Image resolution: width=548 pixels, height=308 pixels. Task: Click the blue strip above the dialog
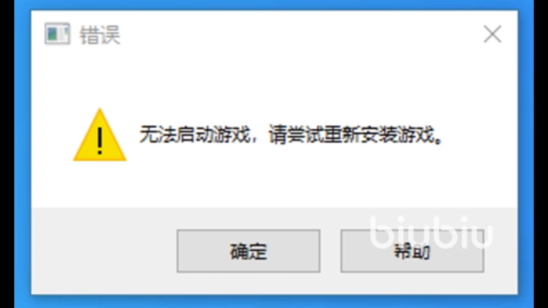pyautogui.click(x=274, y=5)
